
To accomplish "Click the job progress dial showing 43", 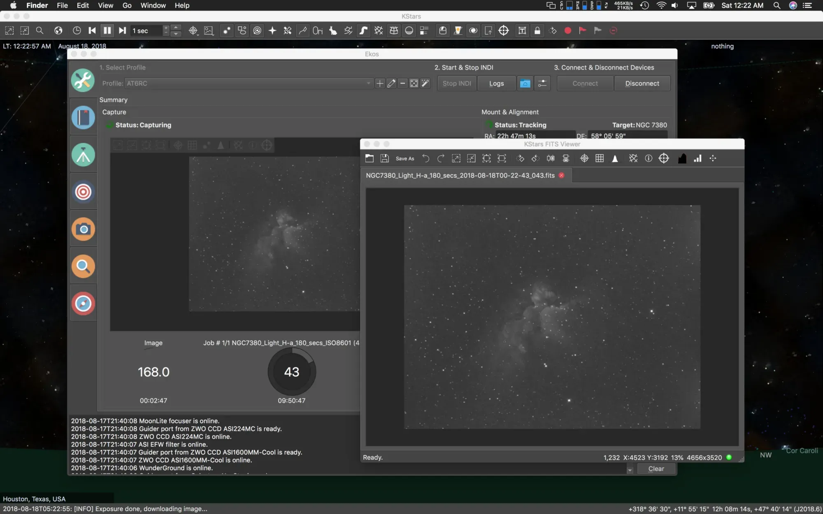I will (291, 372).
